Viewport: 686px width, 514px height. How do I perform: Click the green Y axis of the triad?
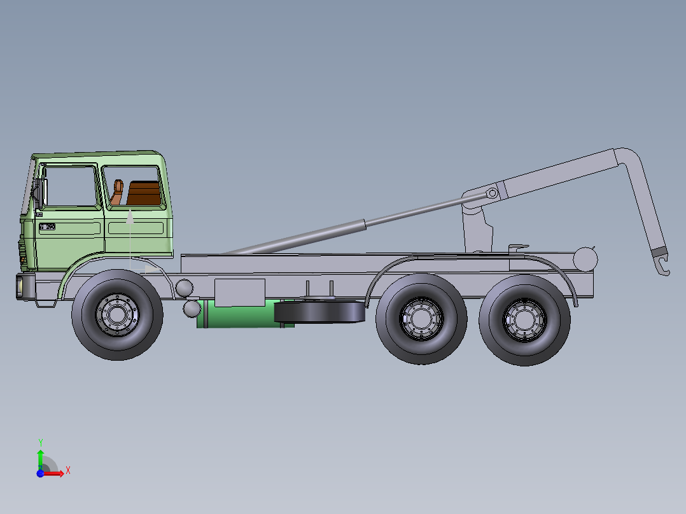click(40, 459)
